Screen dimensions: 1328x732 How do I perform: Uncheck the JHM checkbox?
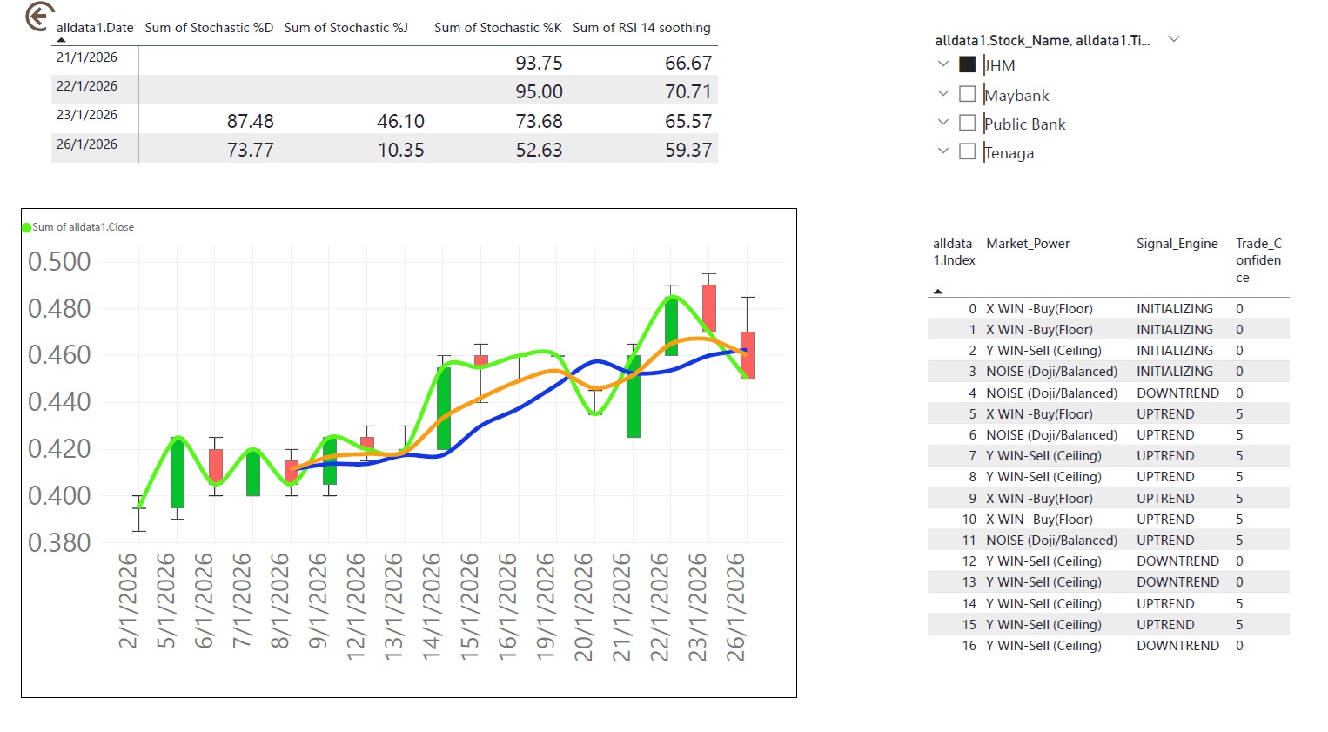click(966, 63)
